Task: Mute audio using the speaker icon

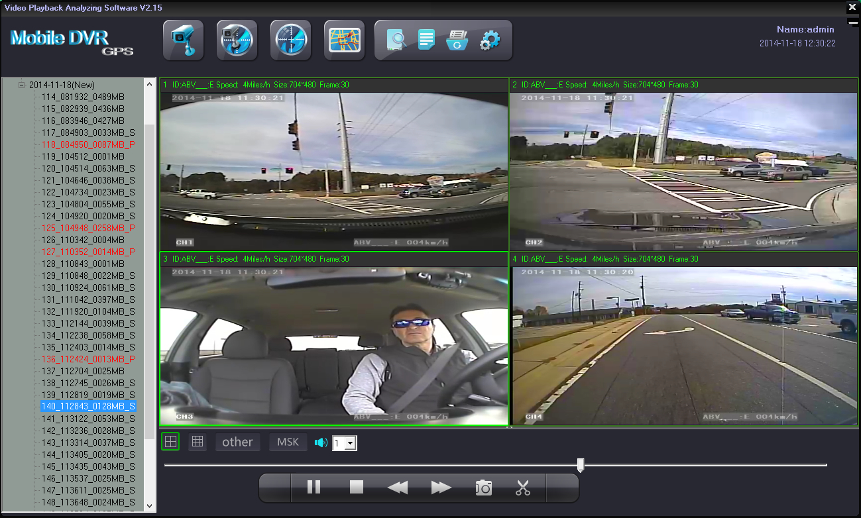Action: pos(321,442)
